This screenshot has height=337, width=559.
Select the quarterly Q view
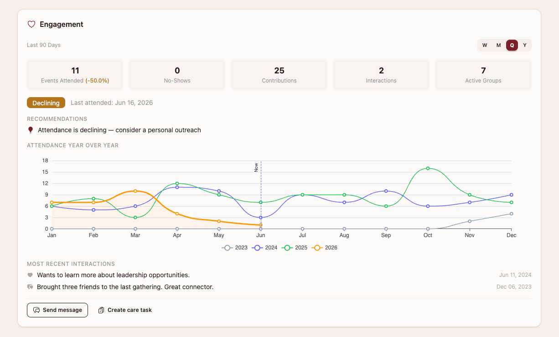click(x=512, y=45)
